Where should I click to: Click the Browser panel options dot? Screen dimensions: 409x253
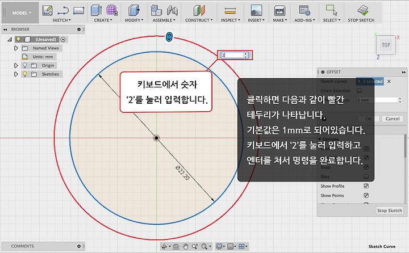coord(79,29)
